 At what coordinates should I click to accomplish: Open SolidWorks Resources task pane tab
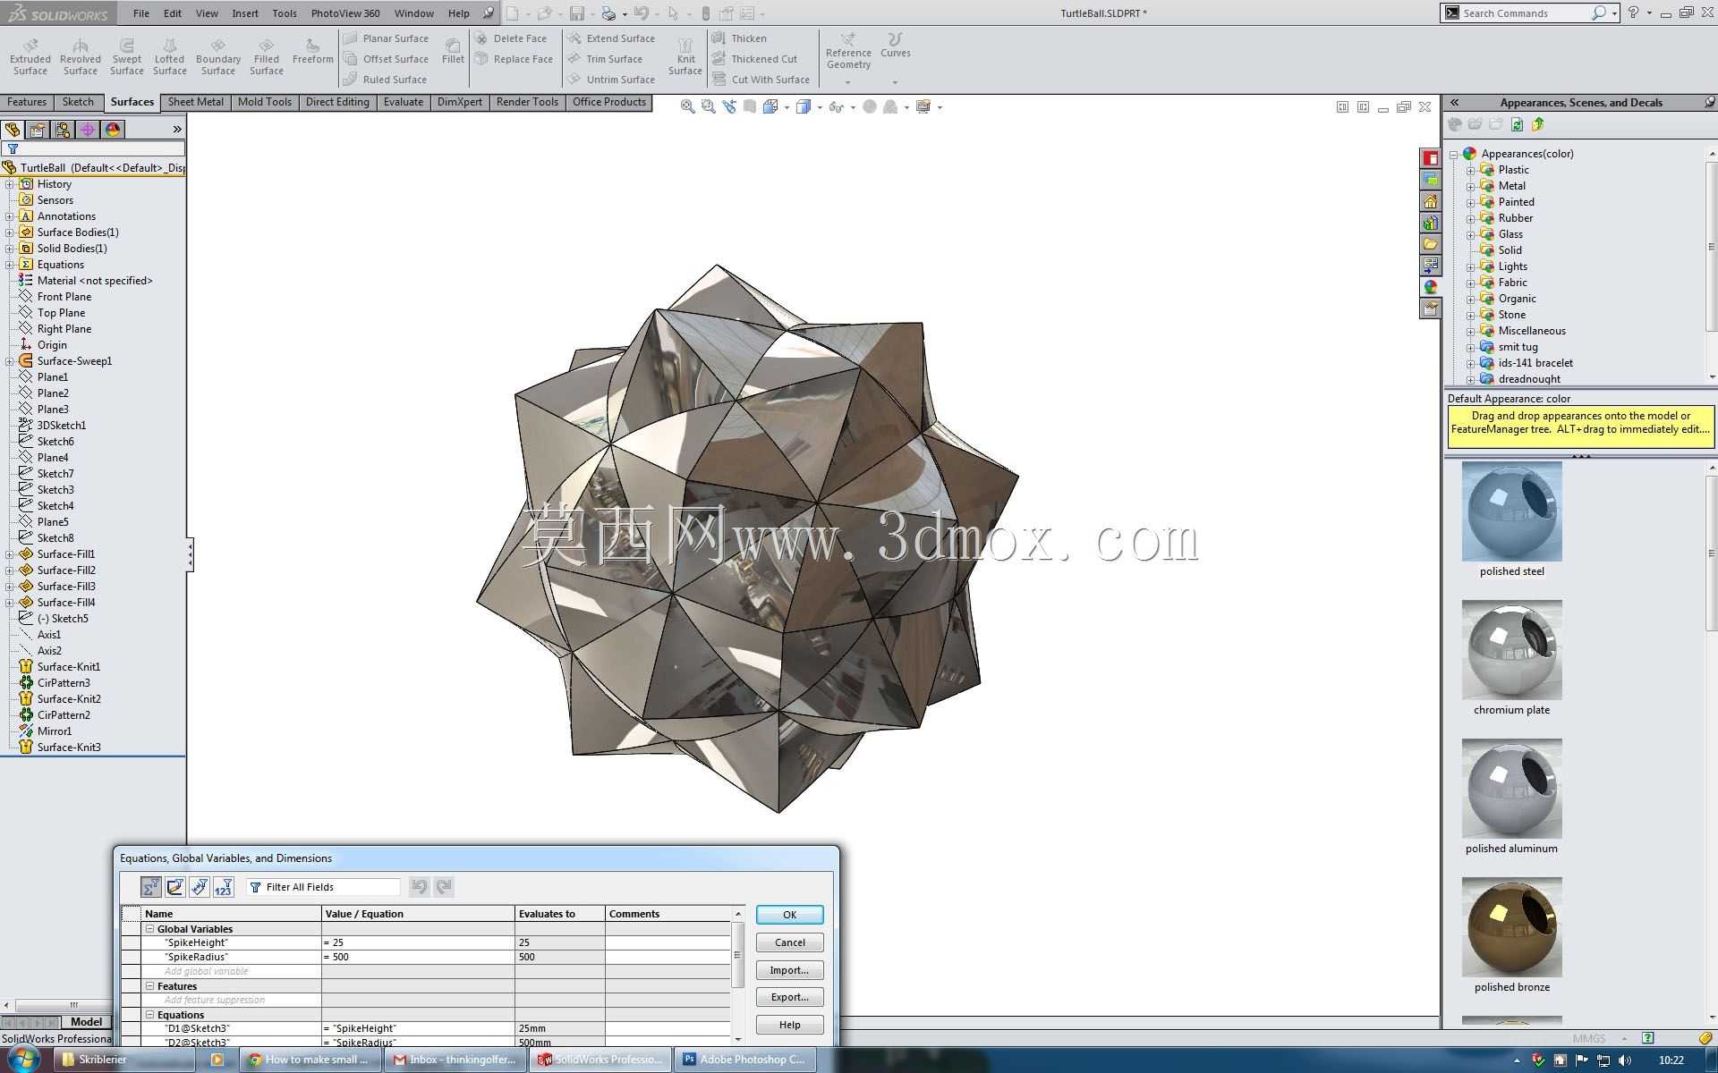pos(1431,201)
